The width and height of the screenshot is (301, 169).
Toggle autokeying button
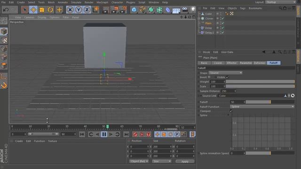click(x=142, y=134)
